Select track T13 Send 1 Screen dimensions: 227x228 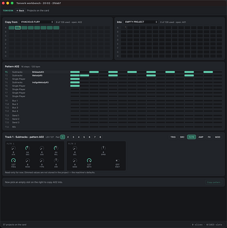click(x=113, y=116)
